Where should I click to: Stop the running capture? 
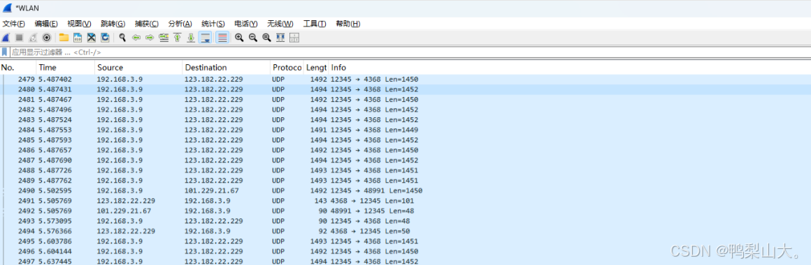pos(19,38)
